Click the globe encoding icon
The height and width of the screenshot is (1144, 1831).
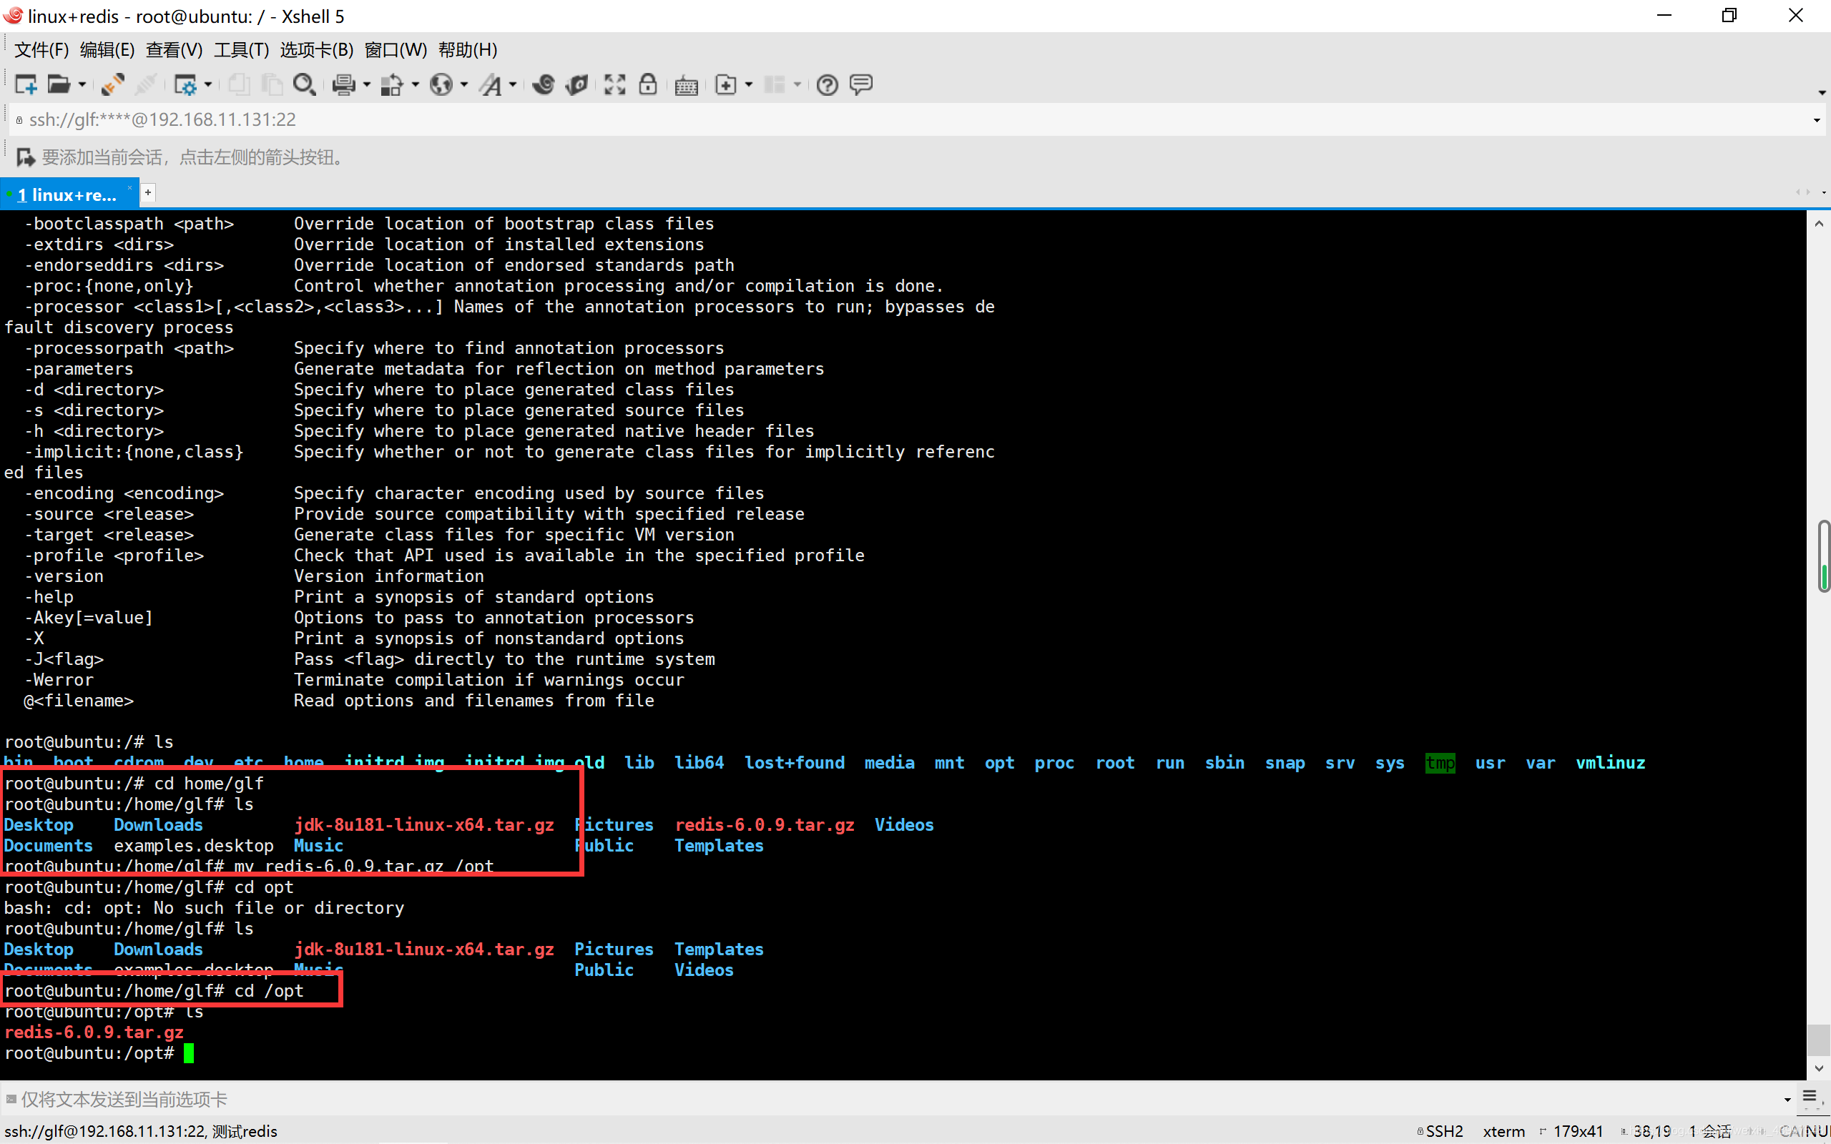point(441,85)
